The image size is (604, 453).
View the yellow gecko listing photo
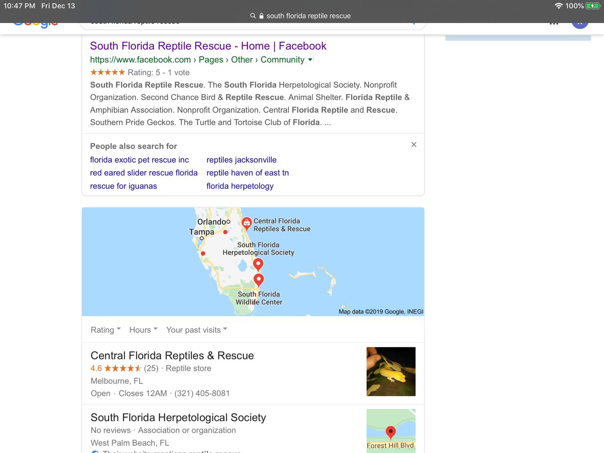(x=391, y=372)
